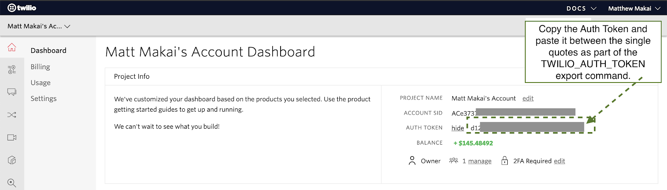Click the project name Matt Makai's Account

click(484, 98)
